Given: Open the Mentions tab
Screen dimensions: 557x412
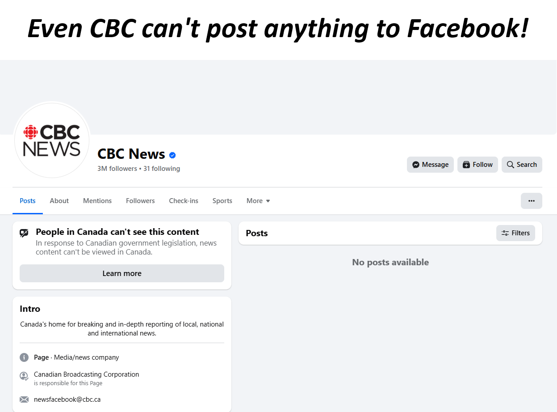Looking at the screenshot, I should point(97,201).
